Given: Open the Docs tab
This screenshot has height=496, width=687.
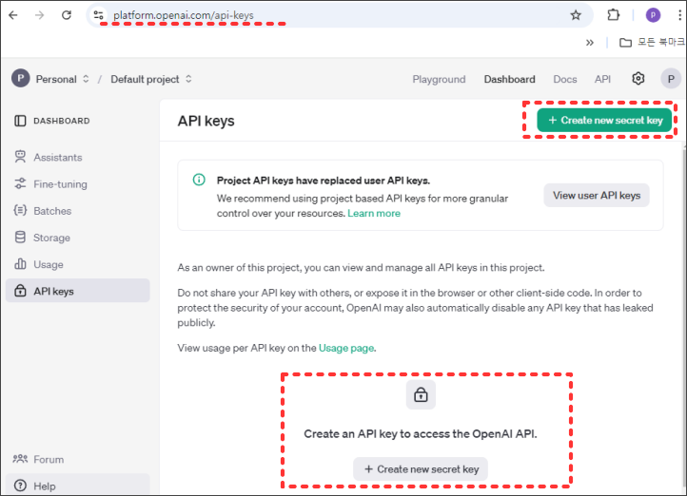Looking at the screenshot, I should pyautogui.click(x=565, y=79).
